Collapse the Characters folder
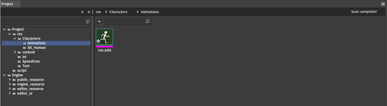Image resolution: width=387 pixels, height=106 pixels. coord(15,39)
